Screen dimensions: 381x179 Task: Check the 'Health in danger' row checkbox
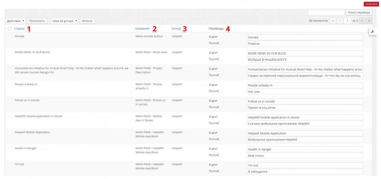point(9,148)
